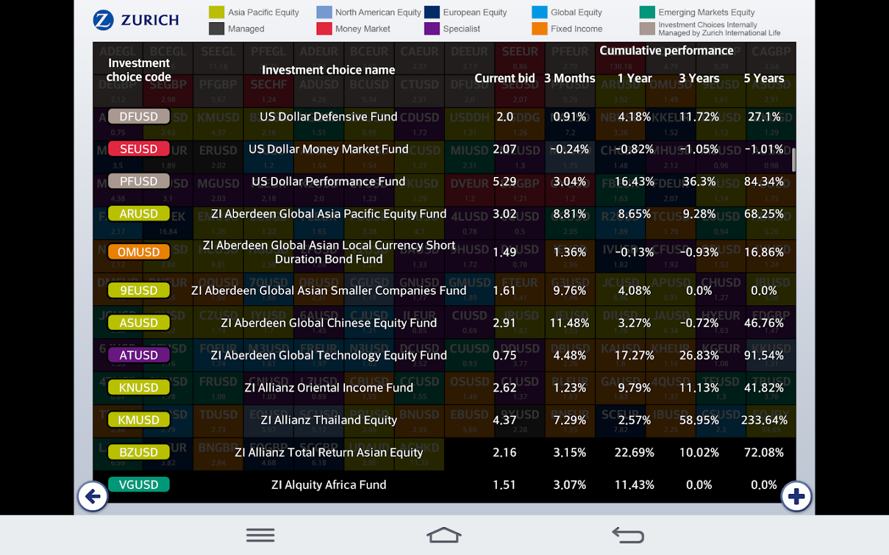The width and height of the screenshot is (889, 555).
Task: Click the 22.69% one-year value
Action: click(635, 452)
